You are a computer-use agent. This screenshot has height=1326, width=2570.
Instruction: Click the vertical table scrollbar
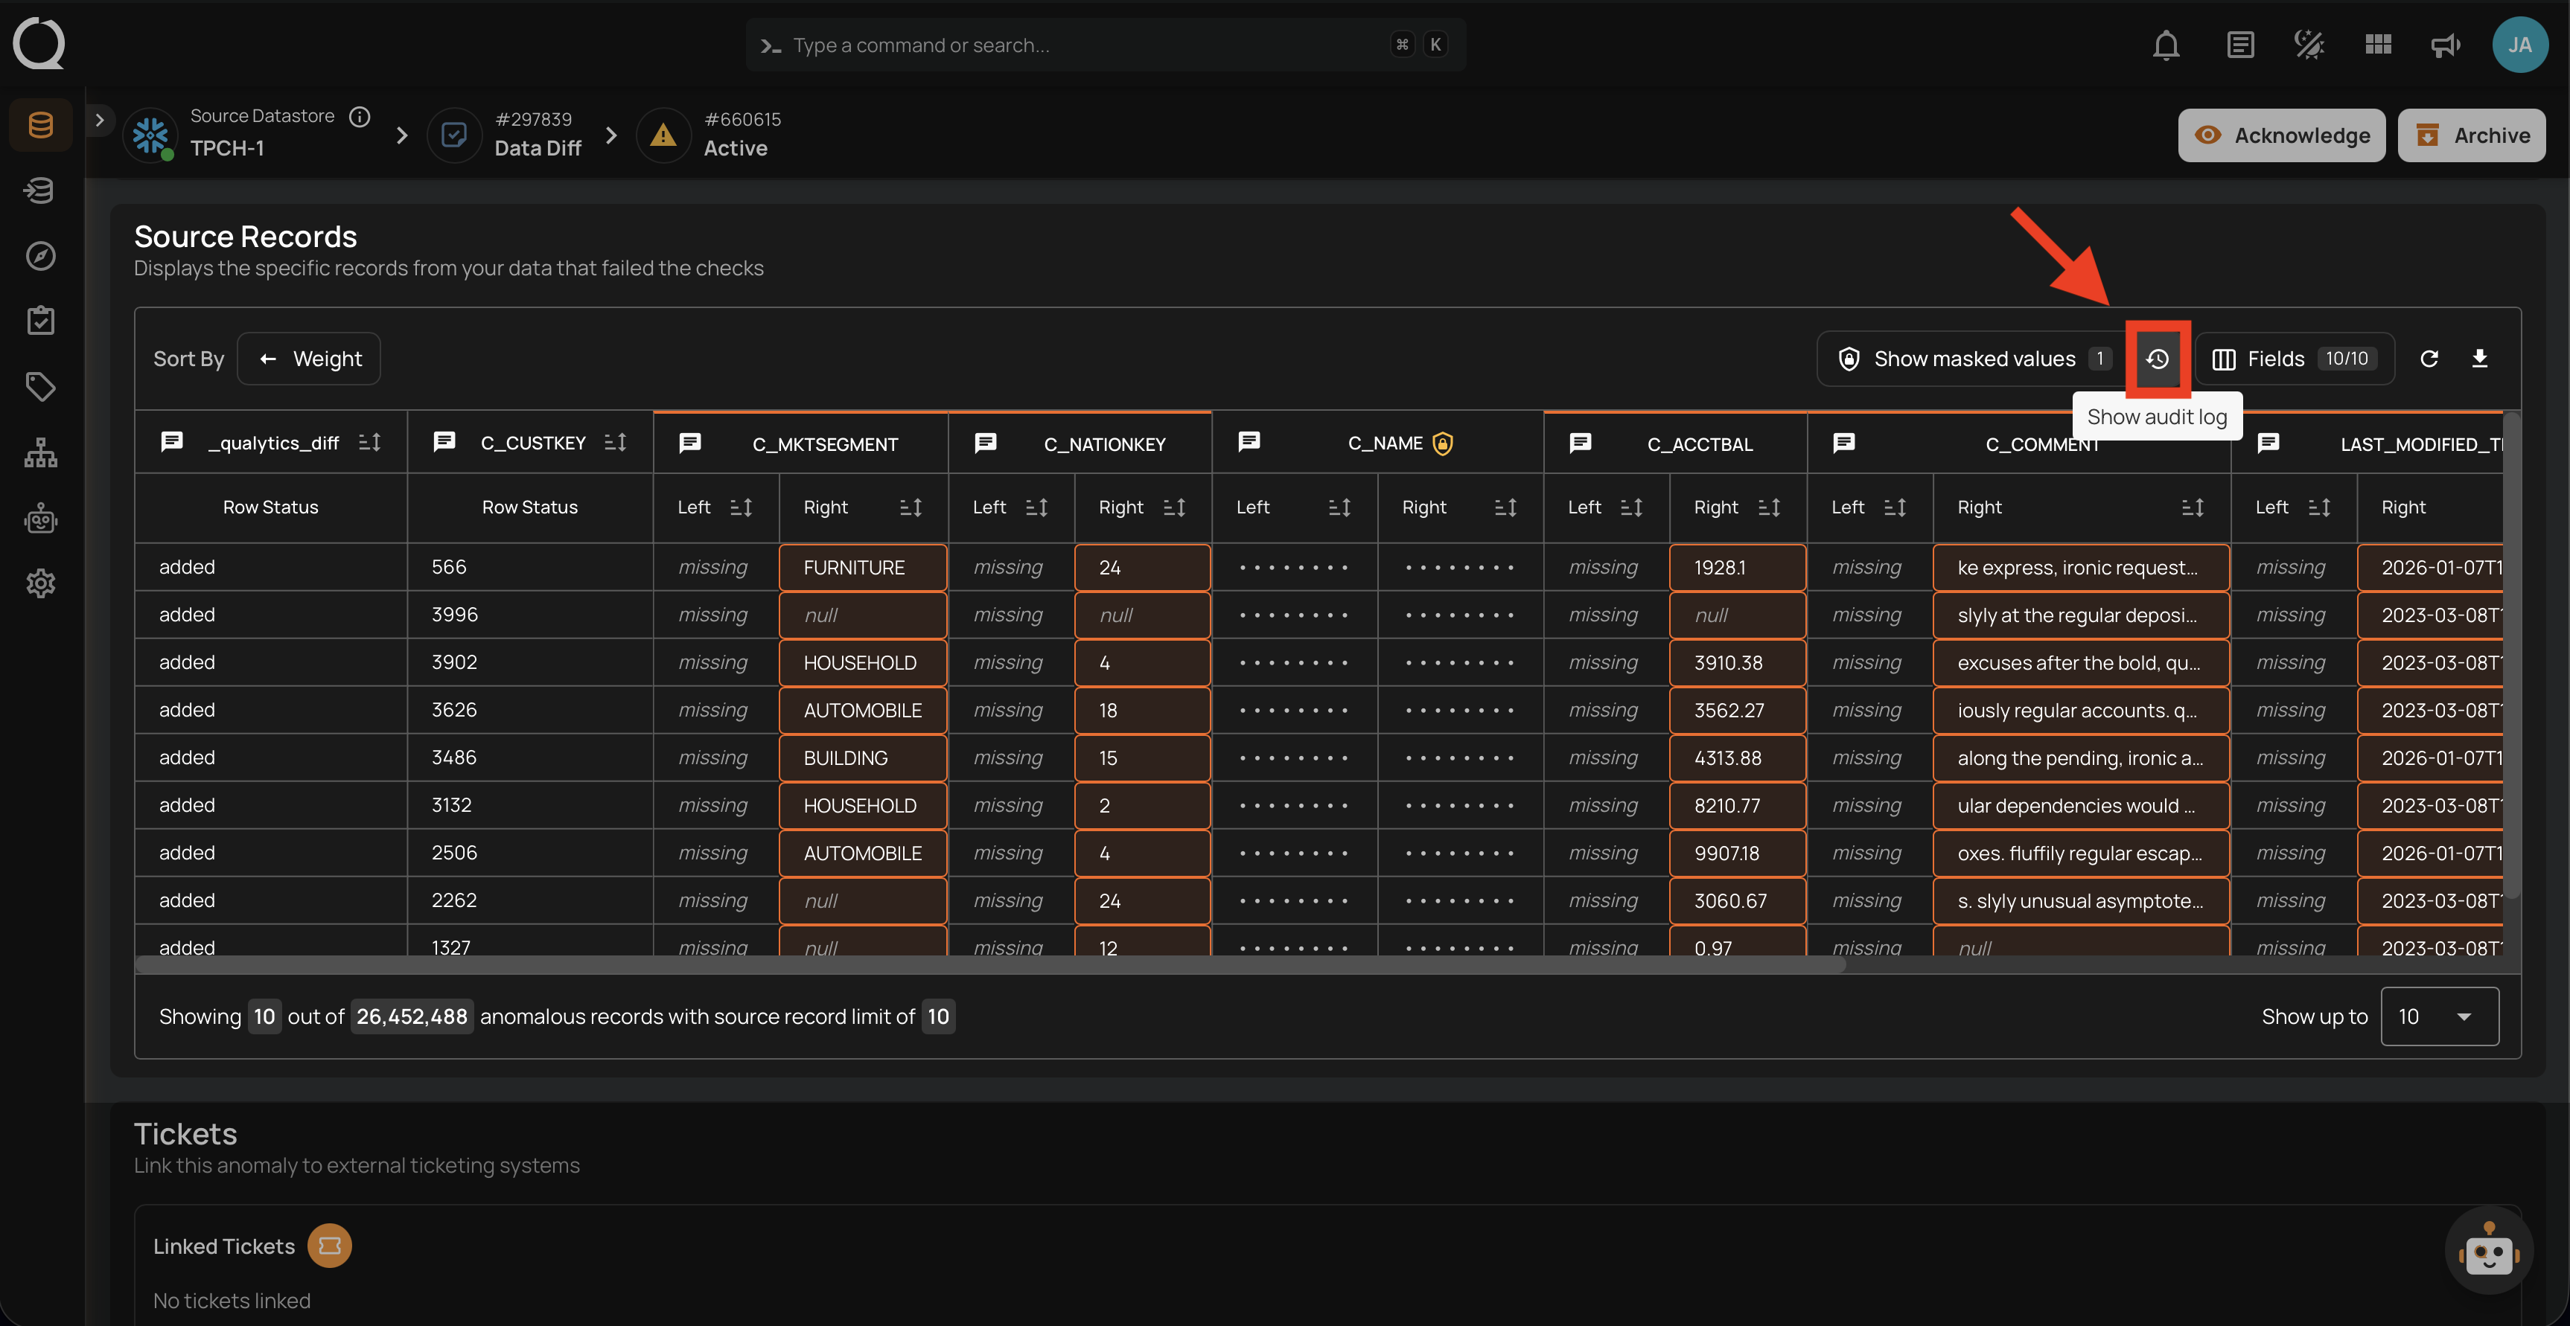pyautogui.click(x=2512, y=658)
